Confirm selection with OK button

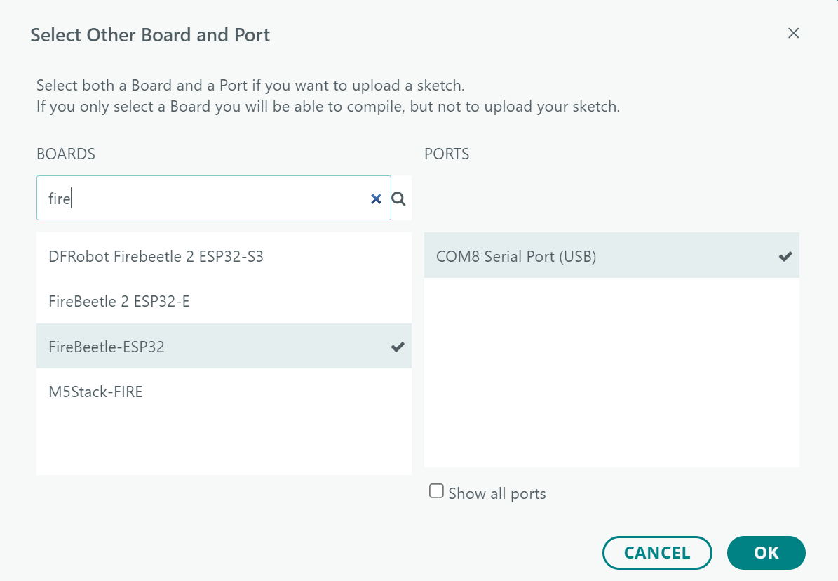(x=766, y=552)
